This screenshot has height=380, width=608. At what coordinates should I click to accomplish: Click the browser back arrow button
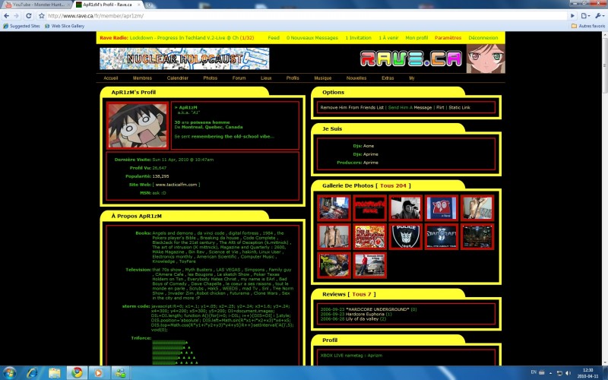pos(7,15)
